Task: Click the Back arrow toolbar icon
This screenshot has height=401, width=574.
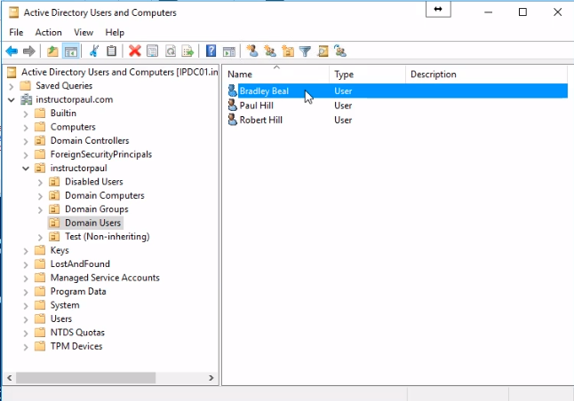Action: click(12, 51)
